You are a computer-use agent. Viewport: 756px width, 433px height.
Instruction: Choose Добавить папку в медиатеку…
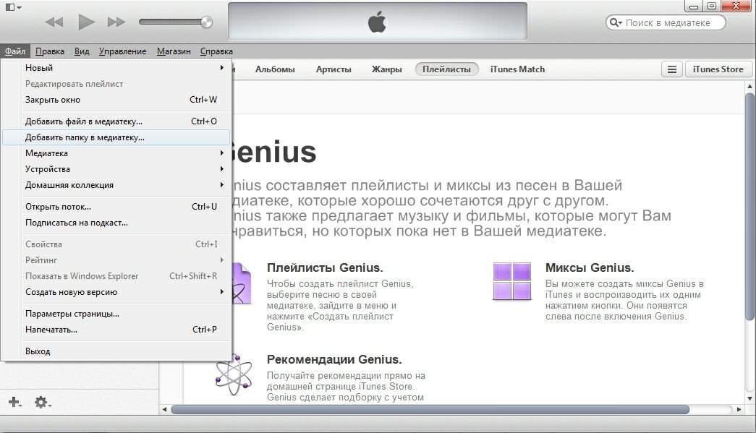pyautogui.click(x=116, y=137)
